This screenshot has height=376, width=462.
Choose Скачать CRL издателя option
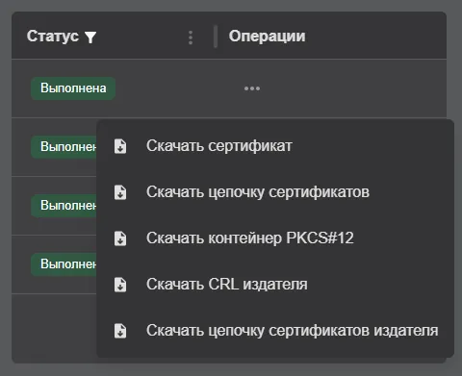tap(275, 285)
